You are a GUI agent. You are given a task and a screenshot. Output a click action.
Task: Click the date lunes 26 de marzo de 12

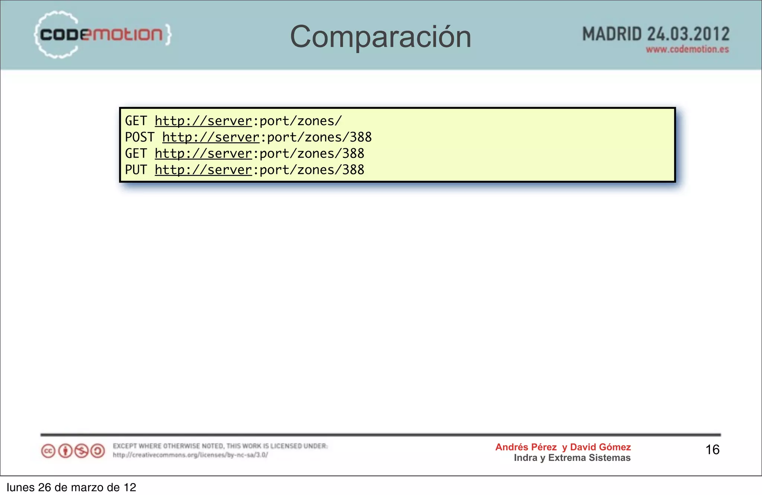71,487
